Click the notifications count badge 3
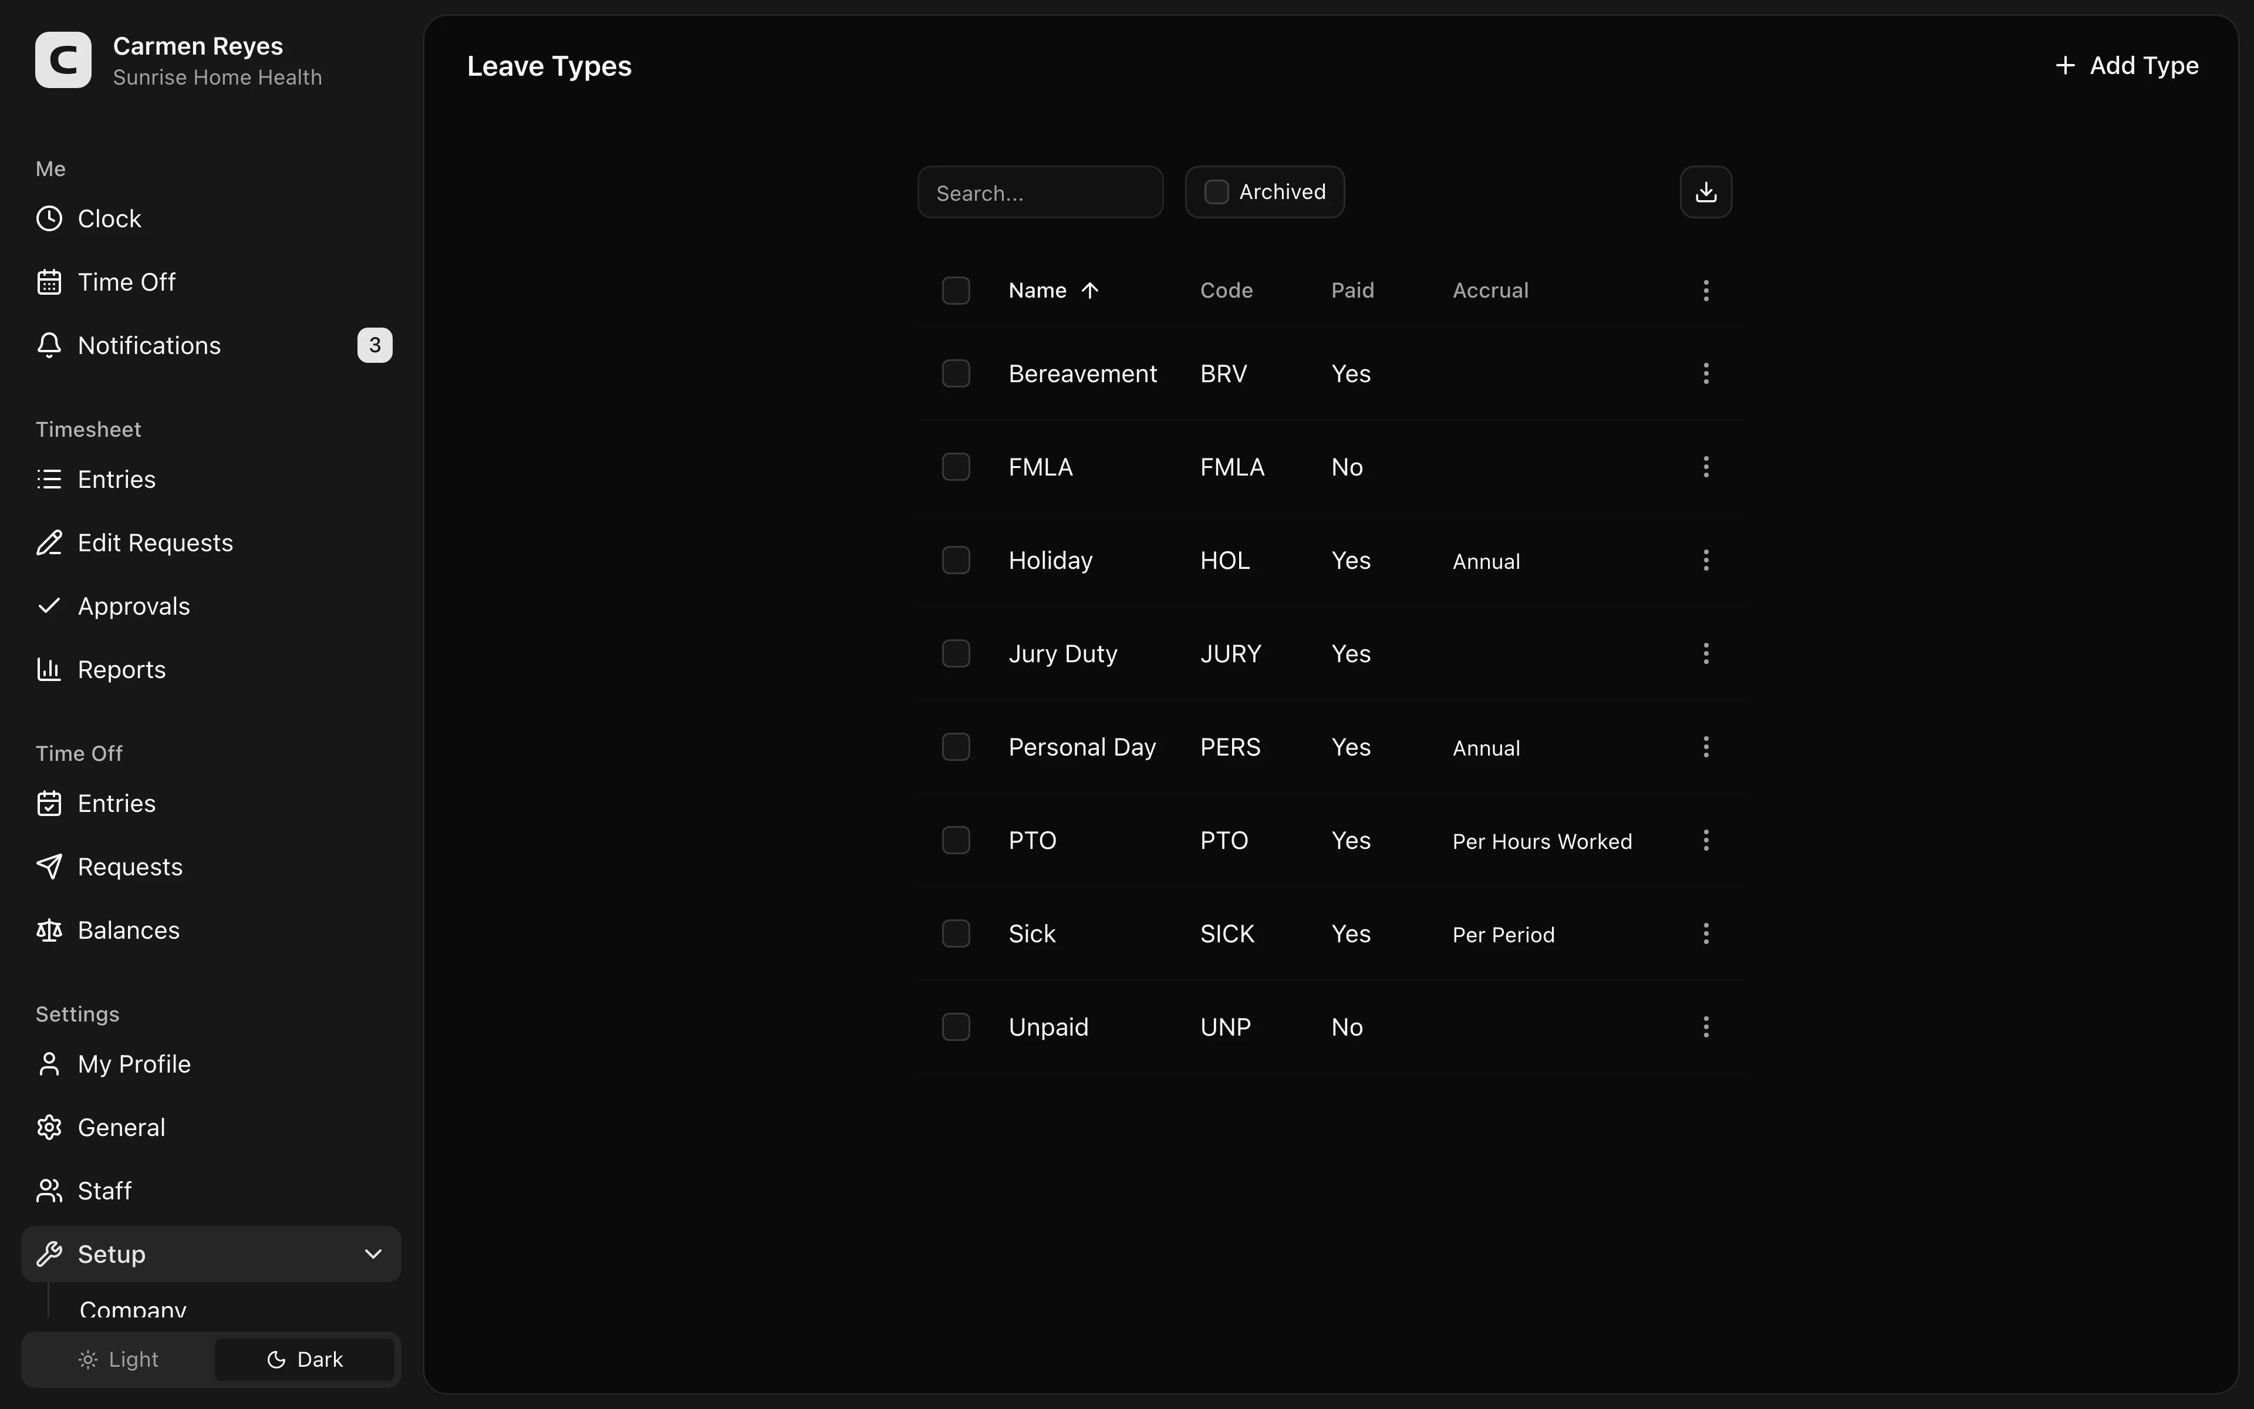The height and width of the screenshot is (1409, 2254). pyautogui.click(x=374, y=346)
